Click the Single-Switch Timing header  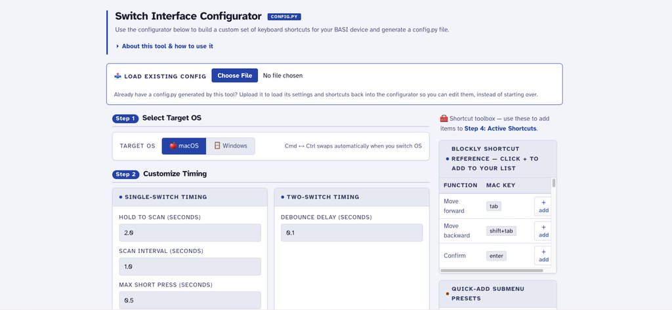pos(190,197)
